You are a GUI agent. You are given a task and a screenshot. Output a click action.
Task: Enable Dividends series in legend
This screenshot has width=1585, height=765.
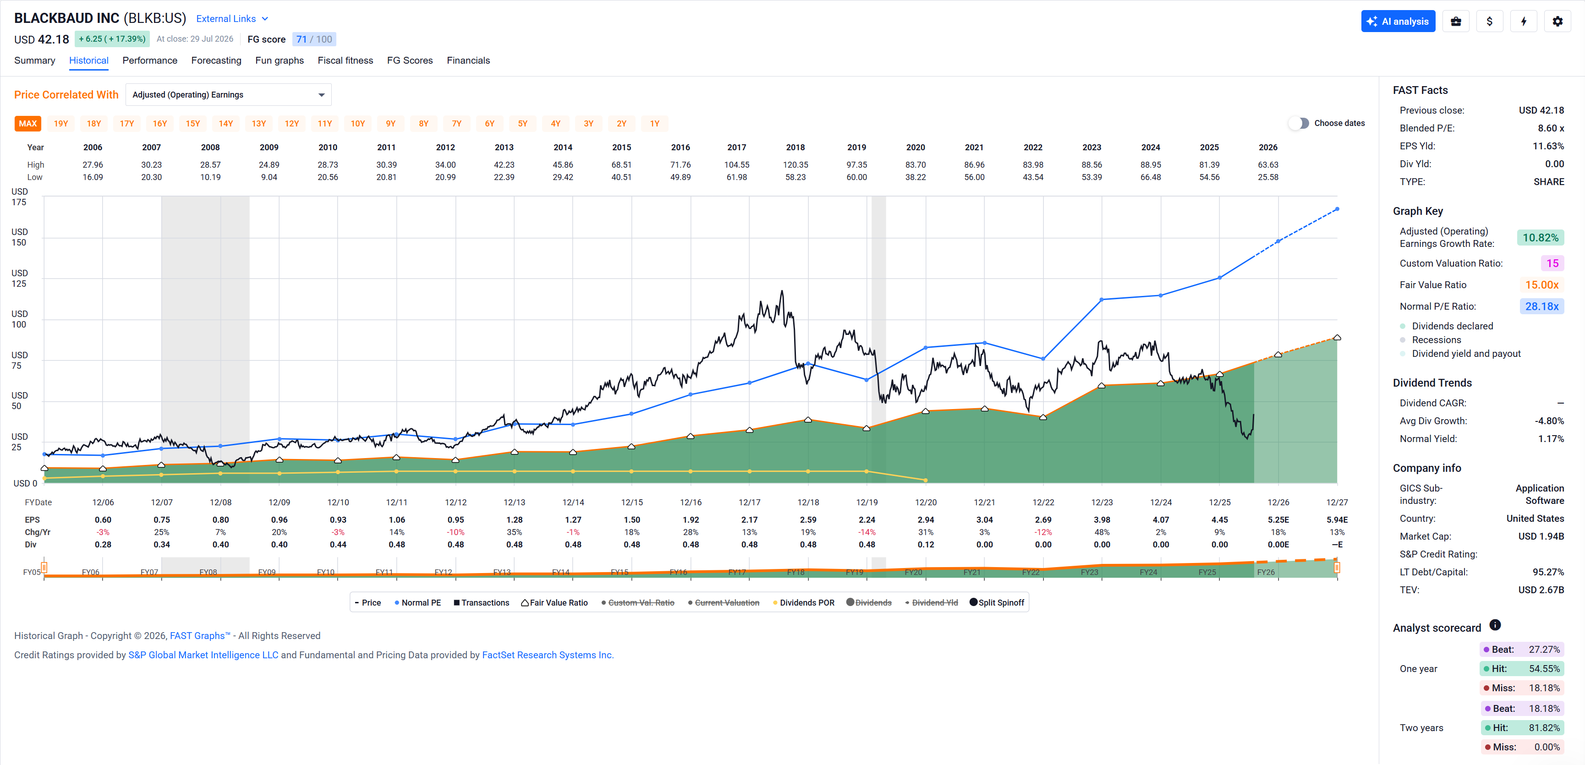coord(869,603)
